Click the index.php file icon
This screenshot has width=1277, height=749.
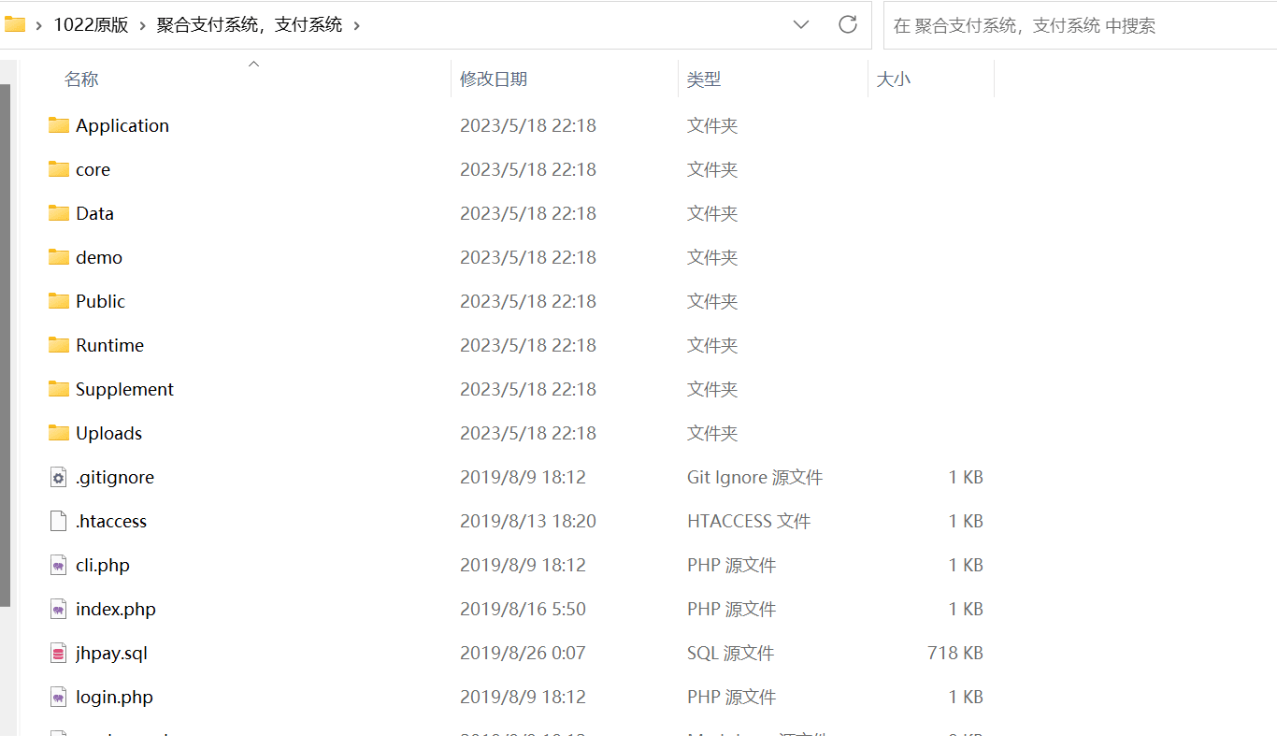click(x=59, y=609)
